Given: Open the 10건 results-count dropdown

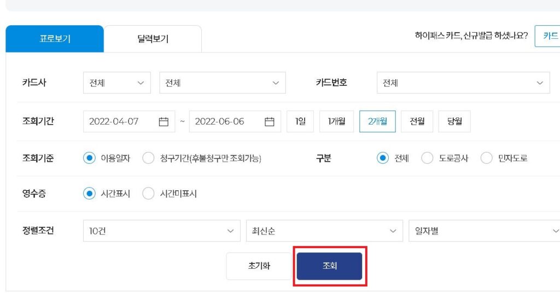Looking at the screenshot, I should pyautogui.click(x=162, y=231).
